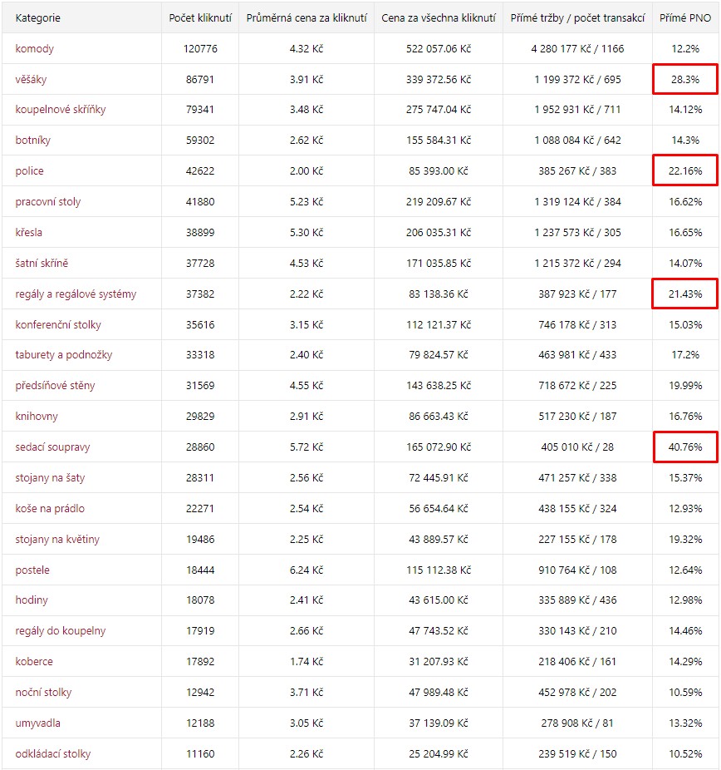
Task: Select highlighted 40.76% PNO cell
Action: 685,447
